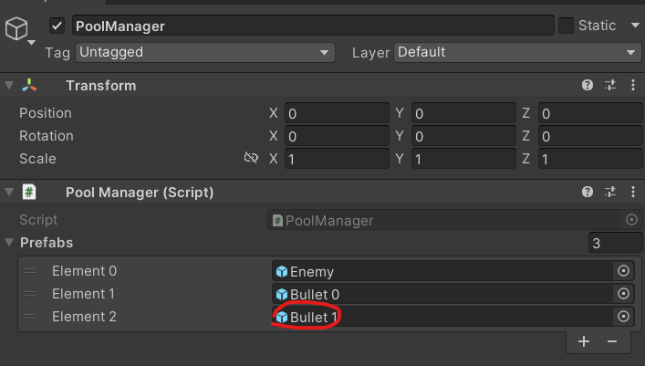Open Transform presets selector
645x366 pixels.
pos(609,86)
